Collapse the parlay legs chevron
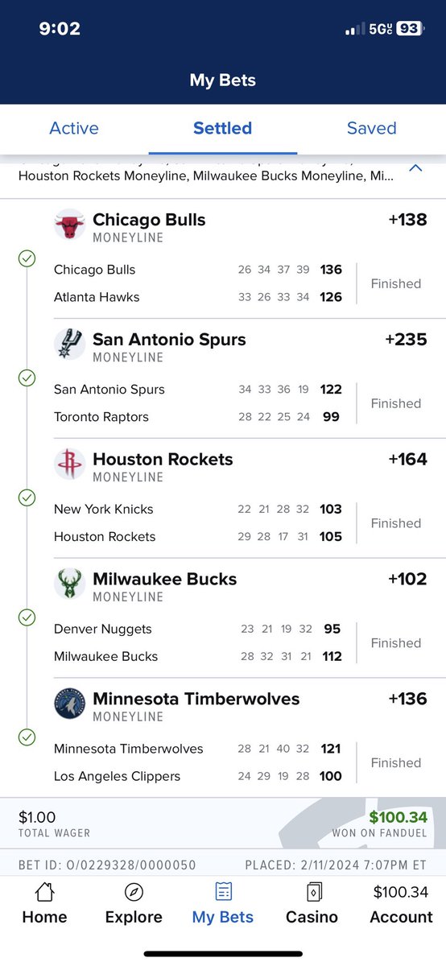Screen dimensions: 446x966 coord(415,168)
